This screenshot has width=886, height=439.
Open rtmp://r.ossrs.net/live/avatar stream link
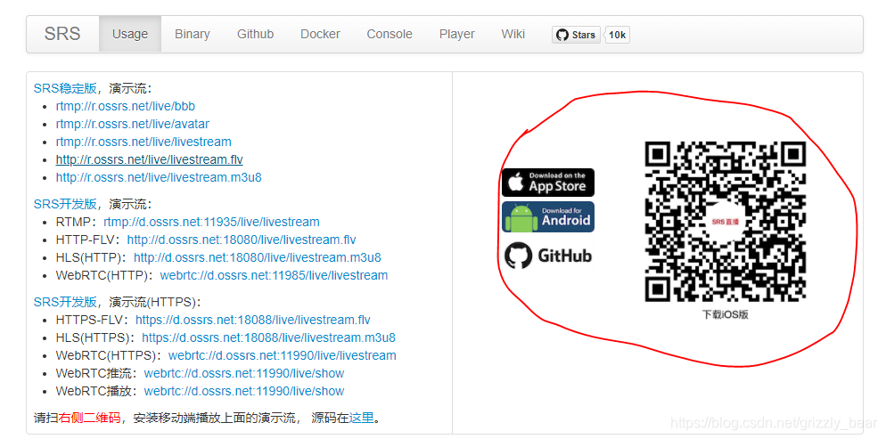point(133,124)
